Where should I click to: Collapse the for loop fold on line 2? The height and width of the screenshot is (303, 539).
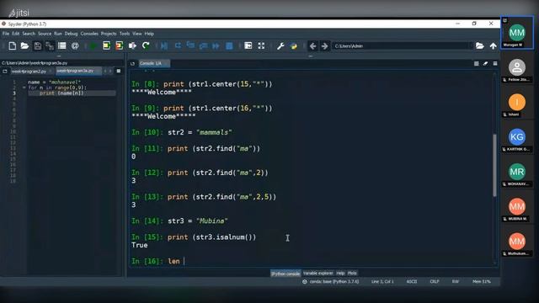pos(24,88)
